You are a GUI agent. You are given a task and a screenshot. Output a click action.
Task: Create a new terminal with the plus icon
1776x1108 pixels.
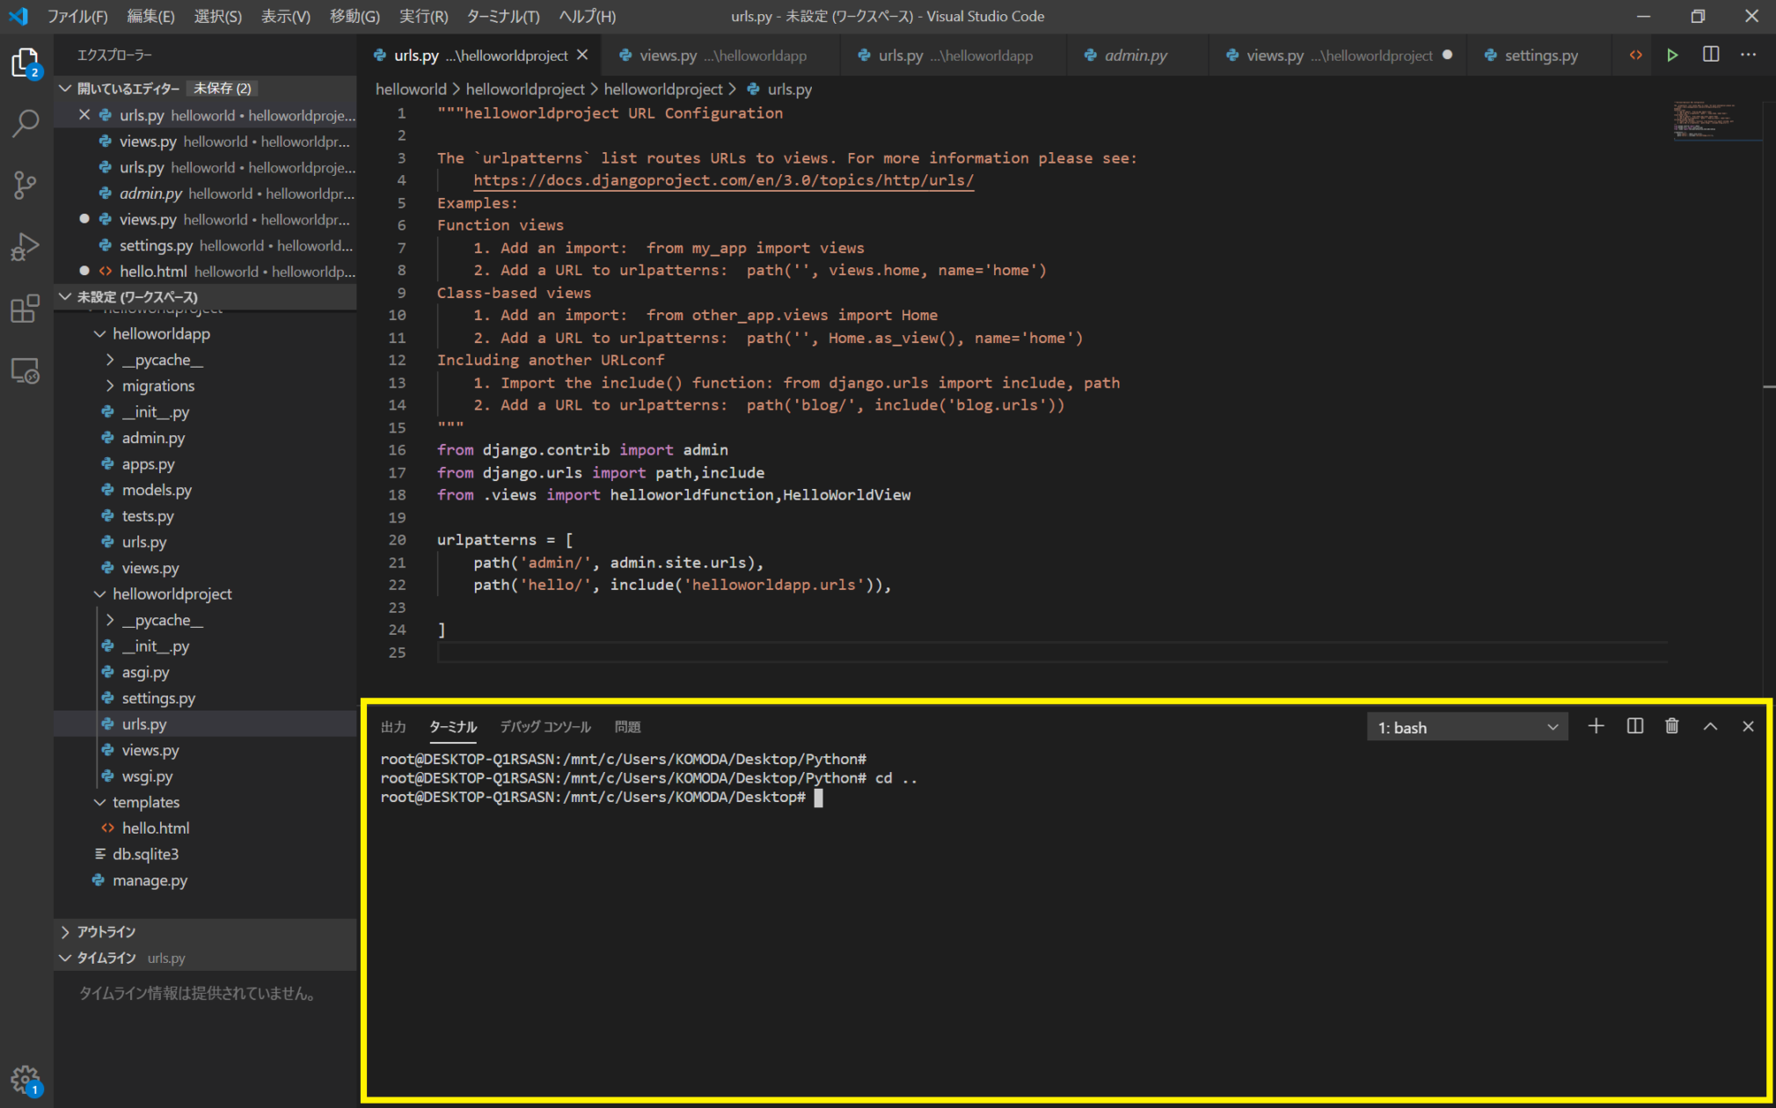pos(1596,725)
